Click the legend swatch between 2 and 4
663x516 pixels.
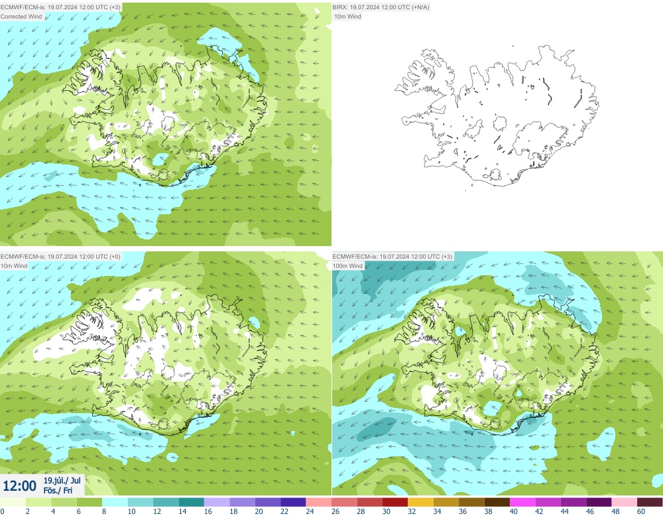[x=38, y=502]
